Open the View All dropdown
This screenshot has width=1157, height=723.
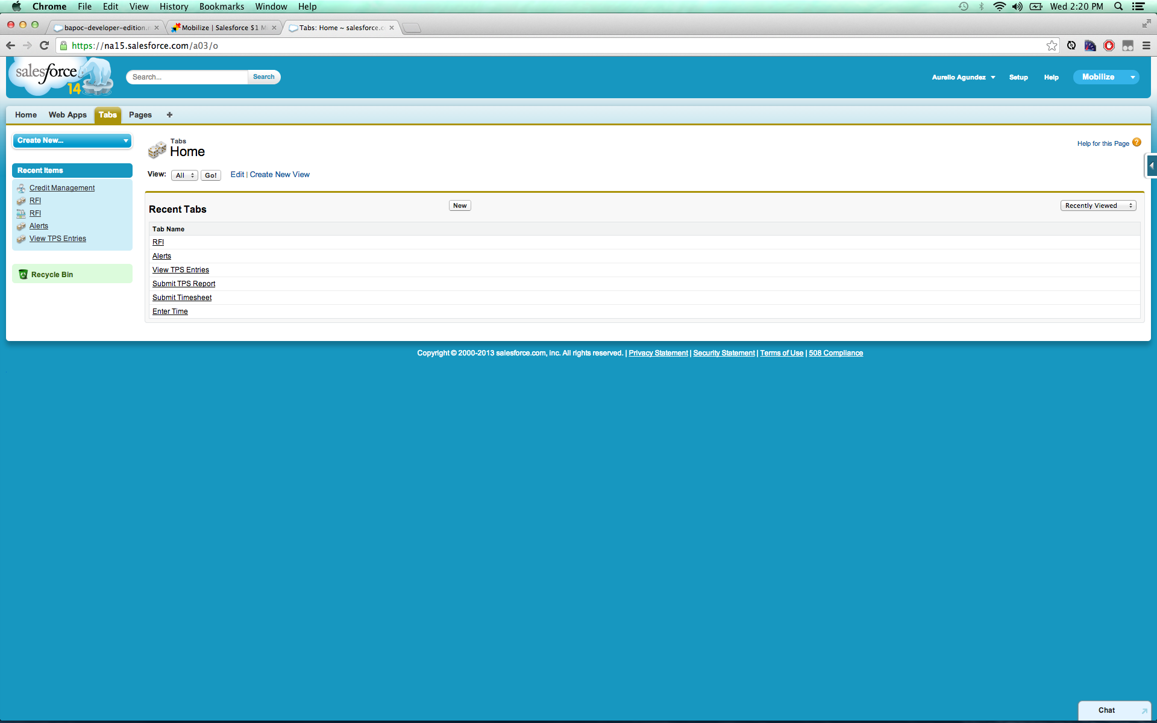(x=184, y=175)
